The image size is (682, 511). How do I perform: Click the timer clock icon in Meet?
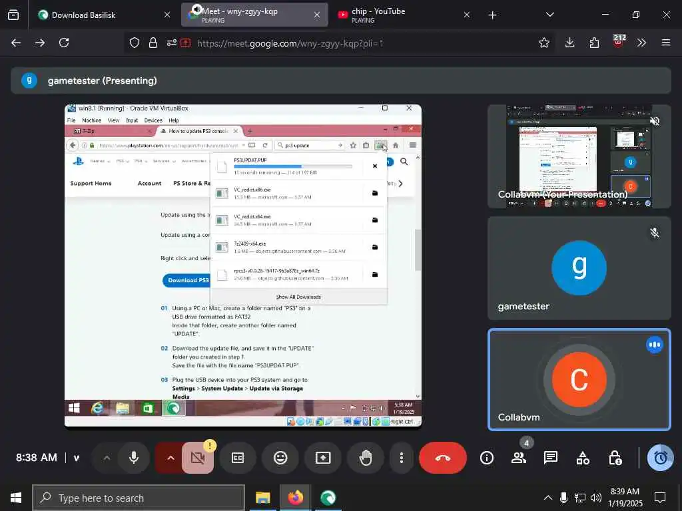[660, 458]
